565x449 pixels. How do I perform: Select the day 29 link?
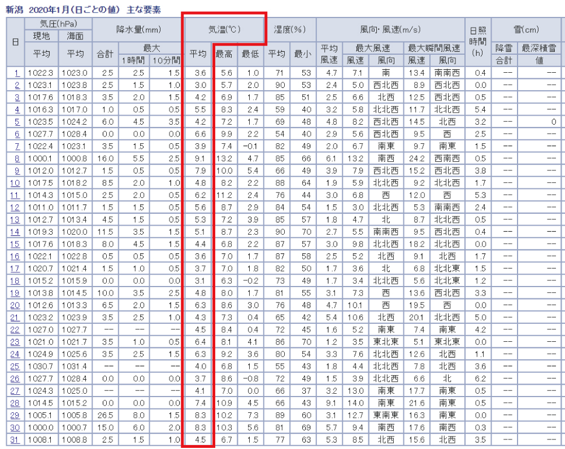pos(15,415)
